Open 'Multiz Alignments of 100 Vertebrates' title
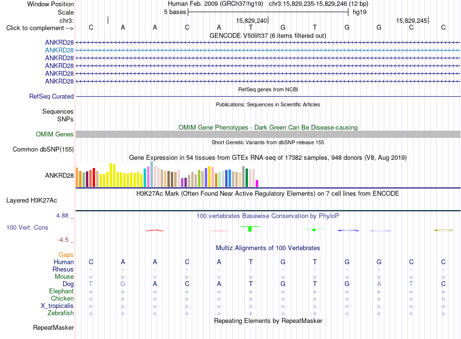This screenshot has height=339, width=461. coord(268,248)
